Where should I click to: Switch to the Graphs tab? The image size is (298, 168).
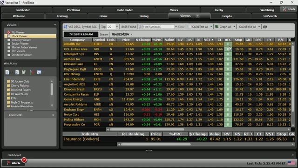pos(227,16)
